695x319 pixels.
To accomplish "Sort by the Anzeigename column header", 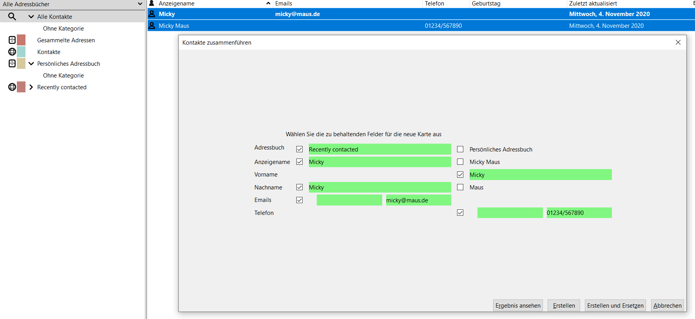I will point(212,4).
